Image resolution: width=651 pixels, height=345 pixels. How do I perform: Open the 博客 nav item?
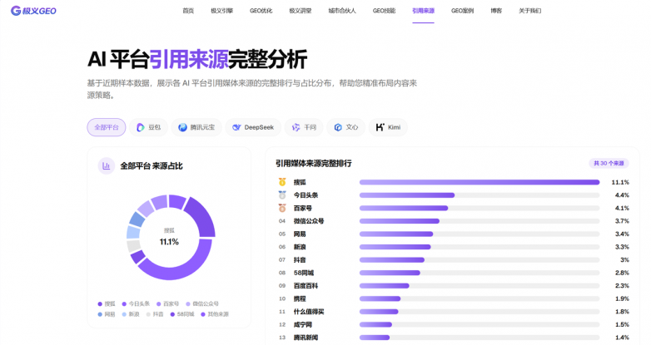coord(496,11)
